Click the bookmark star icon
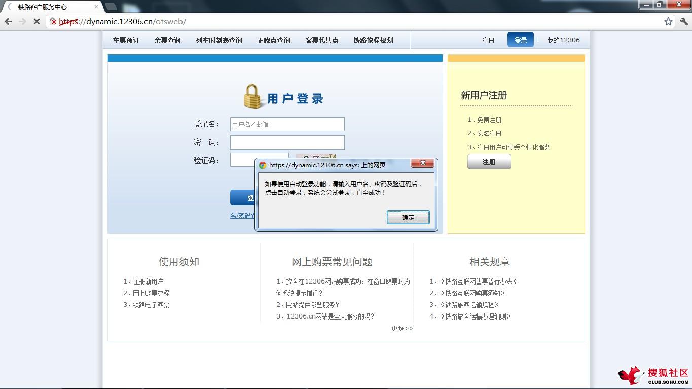692x389 pixels. coord(668,22)
